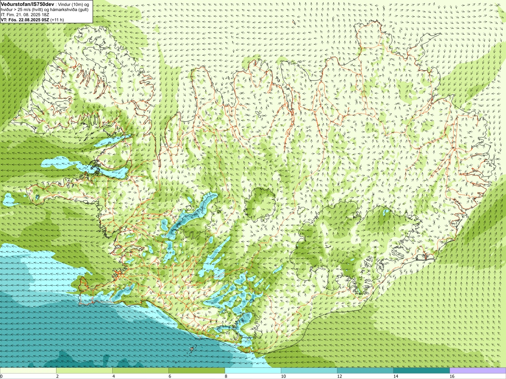Click the '0' scale label

(x=2, y=377)
